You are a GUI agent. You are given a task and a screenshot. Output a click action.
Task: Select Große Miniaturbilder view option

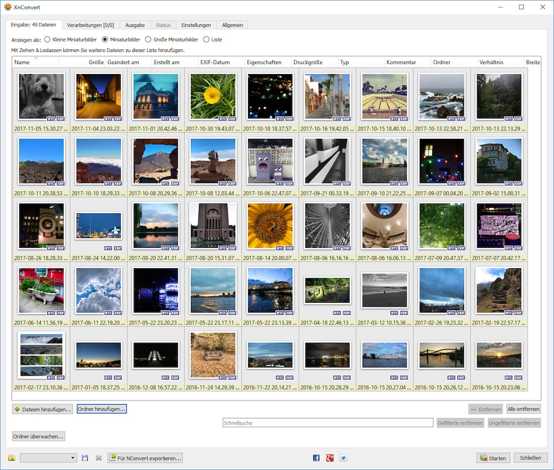click(x=172, y=39)
